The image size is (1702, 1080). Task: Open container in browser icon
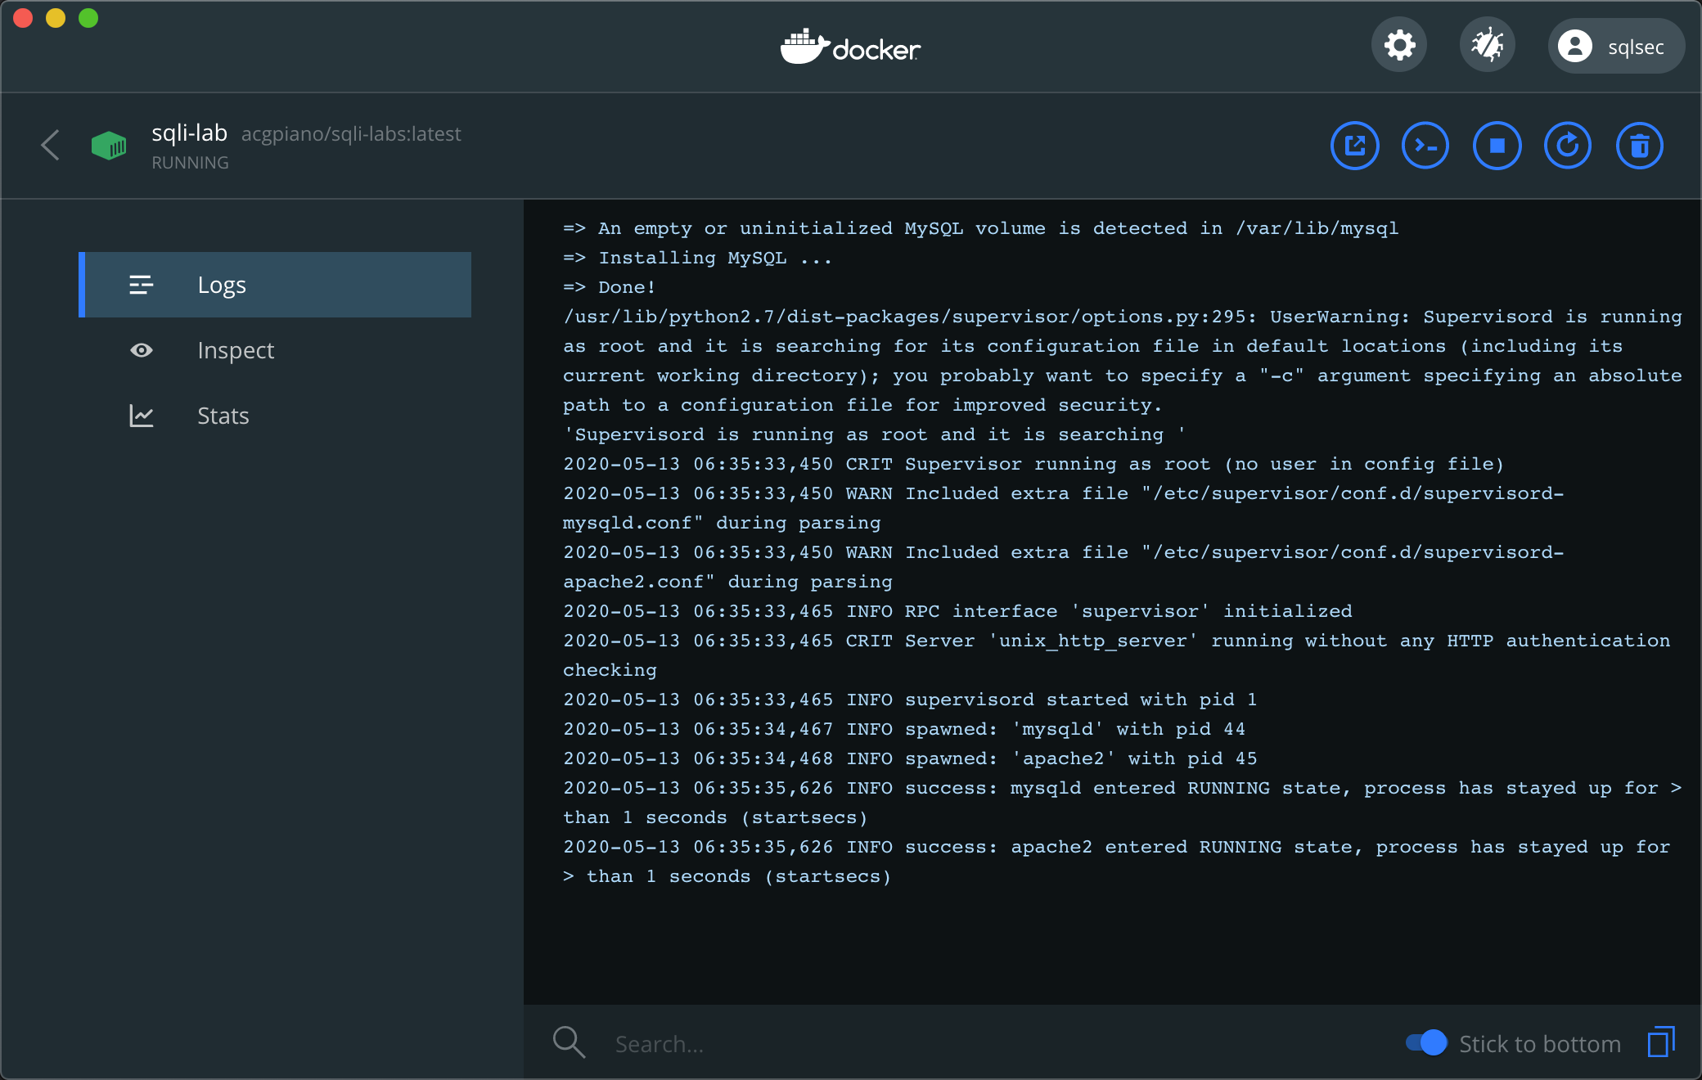point(1354,146)
